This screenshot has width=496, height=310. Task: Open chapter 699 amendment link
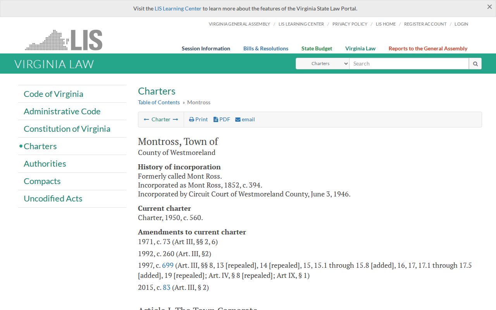168,265
